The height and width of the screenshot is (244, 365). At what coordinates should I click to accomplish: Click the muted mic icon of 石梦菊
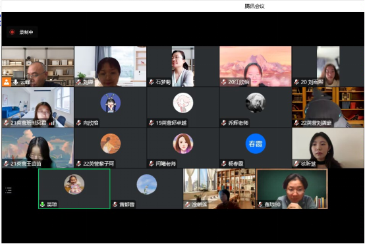[x=152, y=82]
